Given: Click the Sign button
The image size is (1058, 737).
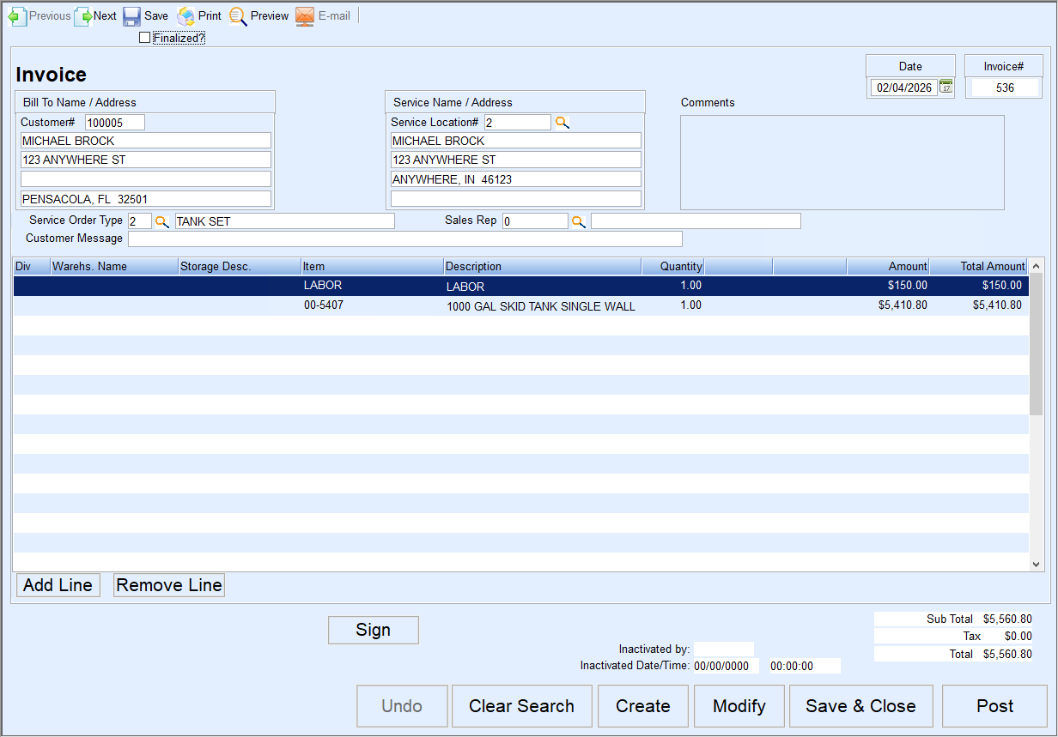Looking at the screenshot, I should pos(374,630).
